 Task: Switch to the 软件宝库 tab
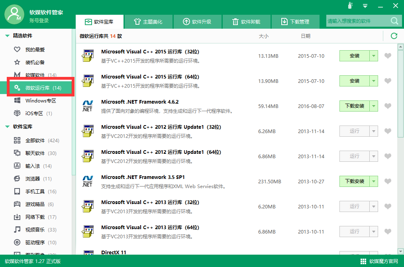pyautogui.click(x=100, y=22)
